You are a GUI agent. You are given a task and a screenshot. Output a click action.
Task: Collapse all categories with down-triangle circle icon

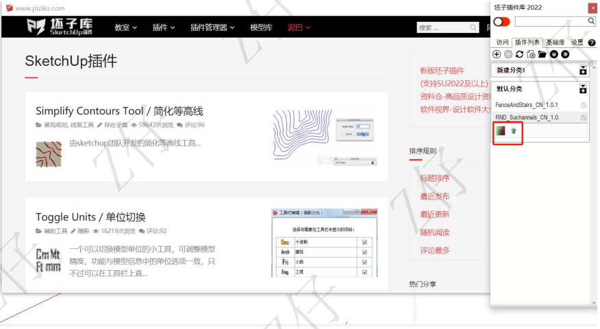553,54
